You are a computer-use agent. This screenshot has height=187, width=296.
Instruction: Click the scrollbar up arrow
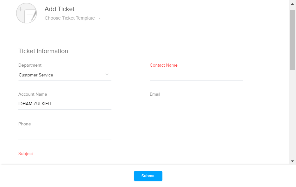pos(292,4)
